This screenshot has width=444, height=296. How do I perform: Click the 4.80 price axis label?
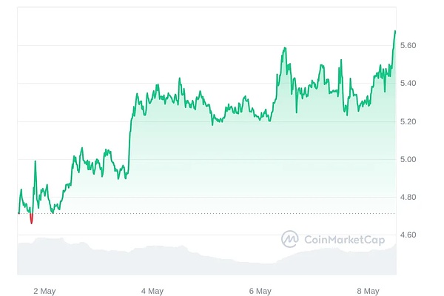tap(408, 197)
